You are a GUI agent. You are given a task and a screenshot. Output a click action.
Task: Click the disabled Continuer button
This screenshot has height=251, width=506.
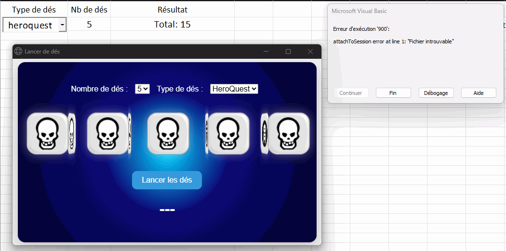351,93
